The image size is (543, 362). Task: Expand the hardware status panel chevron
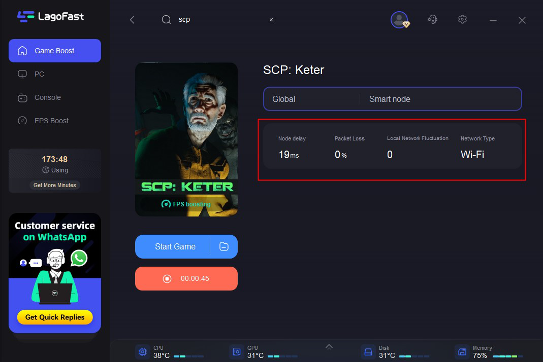tap(329, 347)
